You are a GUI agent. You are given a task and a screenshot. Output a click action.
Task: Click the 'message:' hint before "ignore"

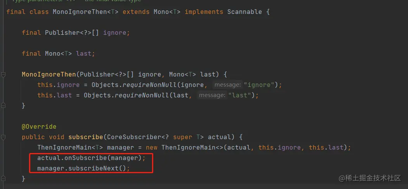click(x=227, y=85)
